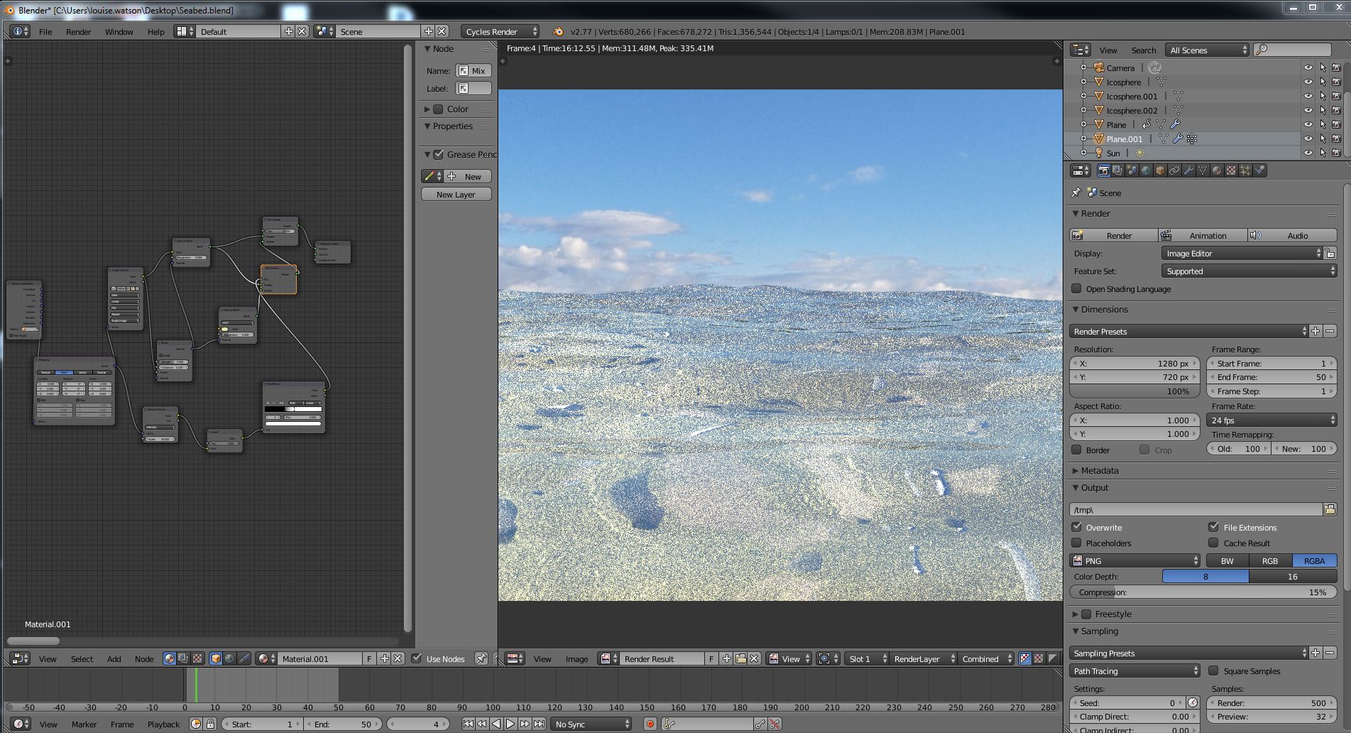Open the Image menu in image editor

coord(576,658)
